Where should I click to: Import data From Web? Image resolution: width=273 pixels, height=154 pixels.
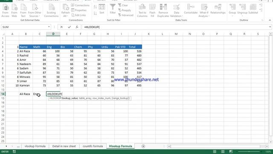[x=14, y=11]
